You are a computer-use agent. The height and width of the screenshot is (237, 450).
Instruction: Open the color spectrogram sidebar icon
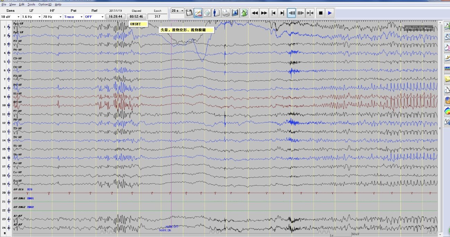click(x=447, y=69)
